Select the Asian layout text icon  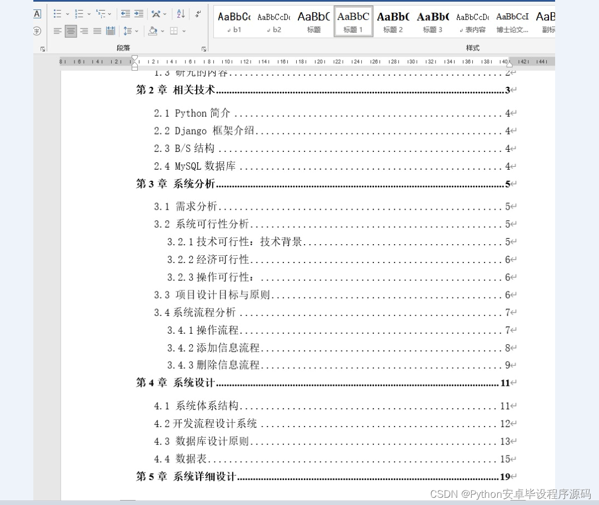pos(156,14)
